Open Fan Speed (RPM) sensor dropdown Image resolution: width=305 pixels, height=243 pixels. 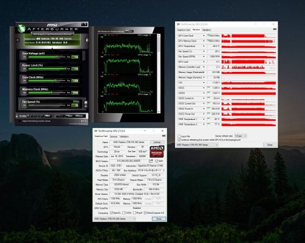coord(204,57)
